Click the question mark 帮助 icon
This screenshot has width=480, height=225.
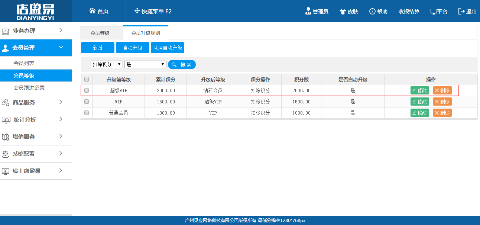(x=372, y=11)
